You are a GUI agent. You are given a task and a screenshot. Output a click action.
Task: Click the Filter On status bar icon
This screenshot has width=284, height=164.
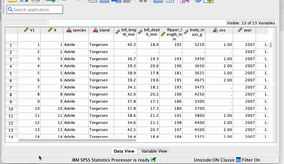(238, 160)
